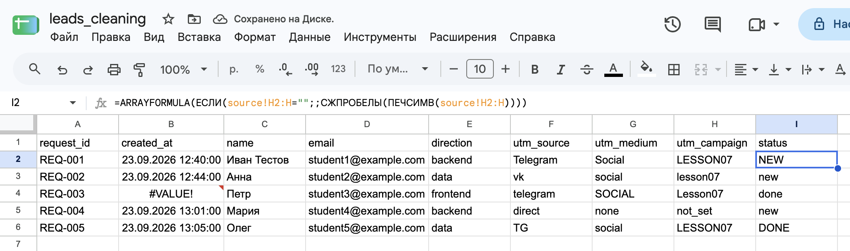This screenshot has height=251, width=850.
Task: Open the Инструменты menu
Action: (380, 37)
